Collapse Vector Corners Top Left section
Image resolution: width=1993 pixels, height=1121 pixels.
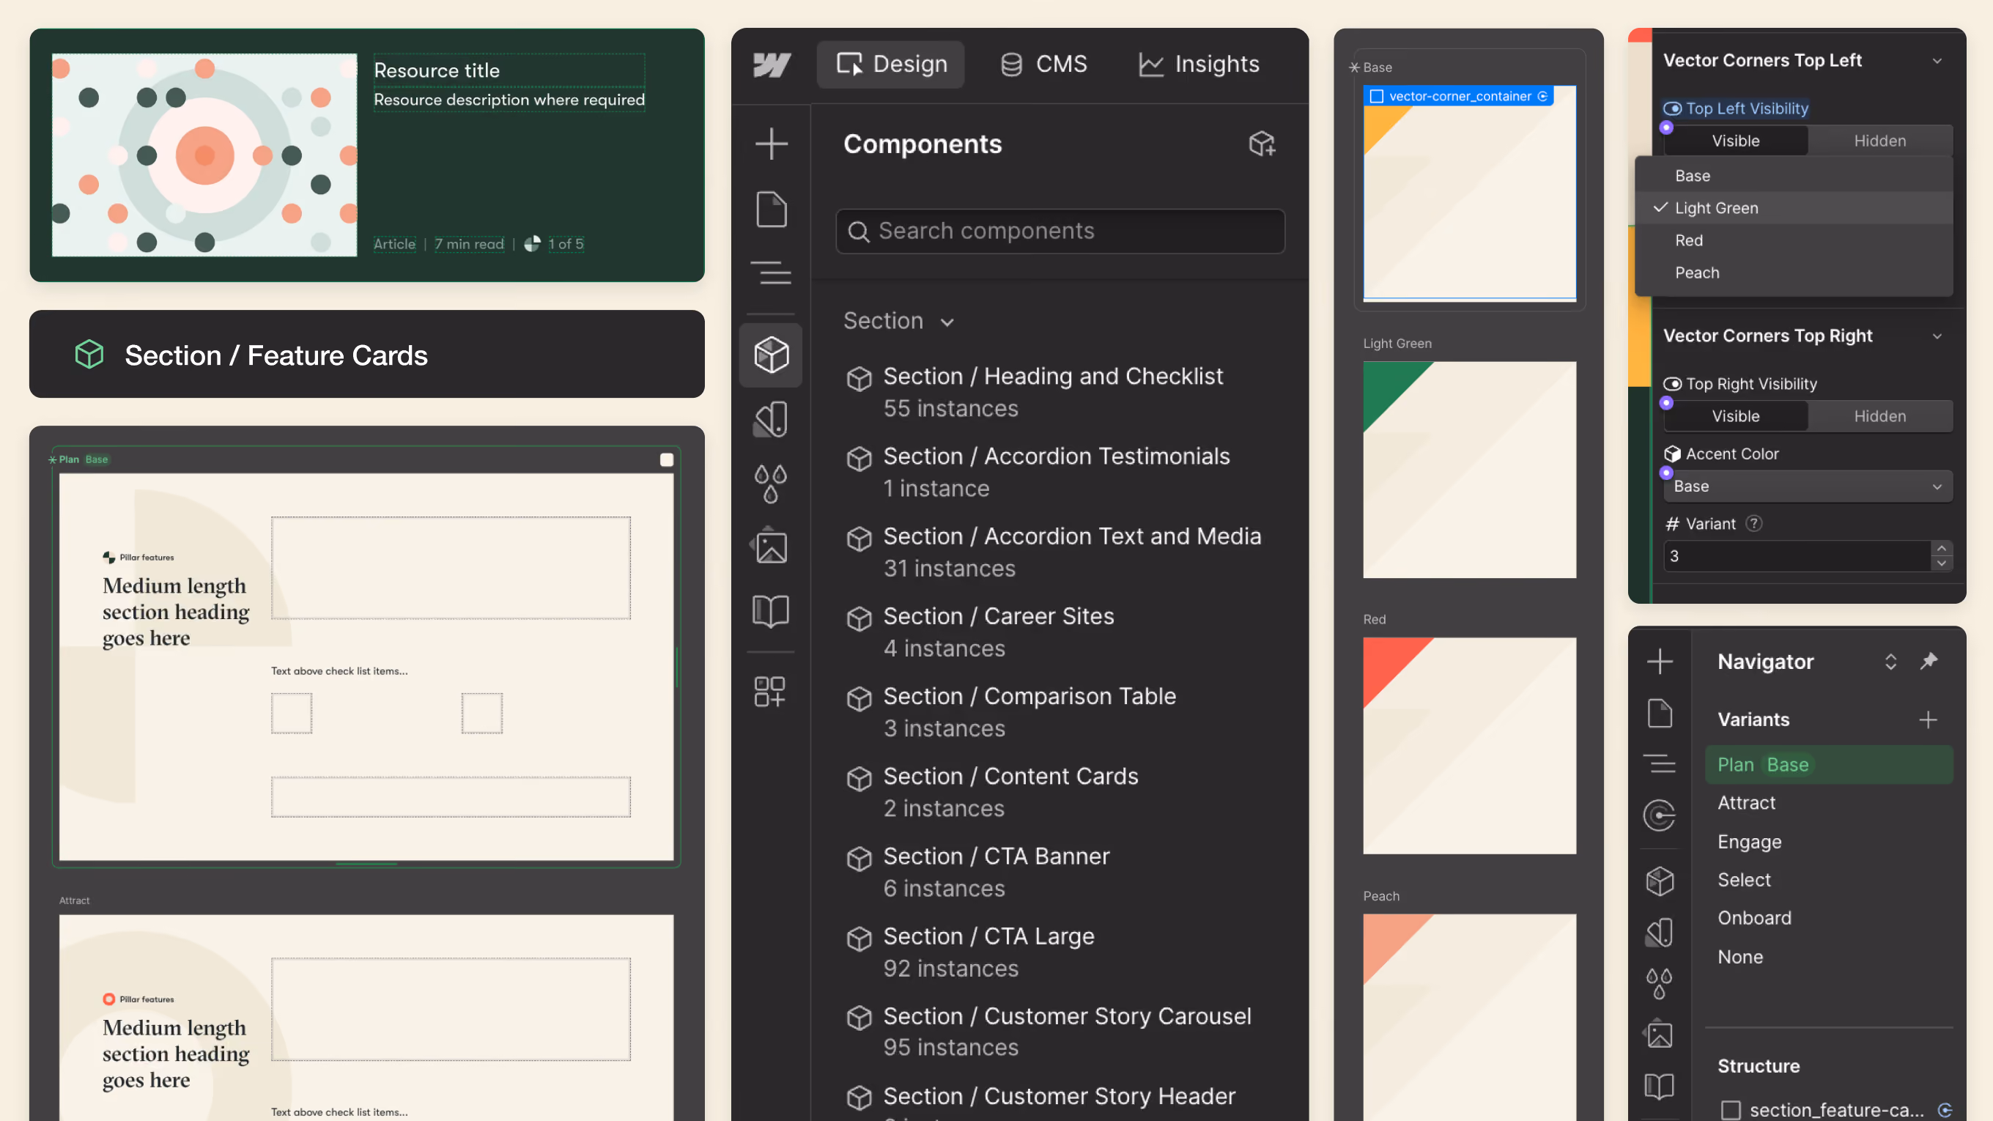[1937, 61]
